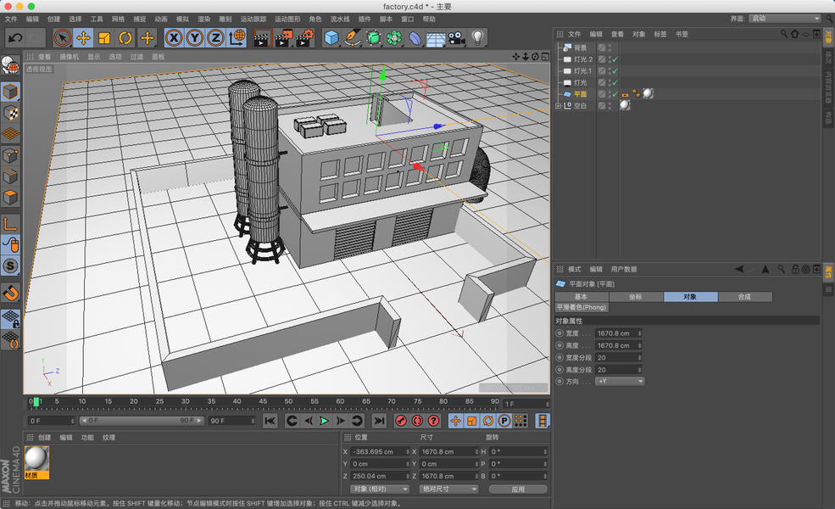Open 绝对尺寸 size mode dropdown
This screenshot has width=835, height=509.
(449, 489)
